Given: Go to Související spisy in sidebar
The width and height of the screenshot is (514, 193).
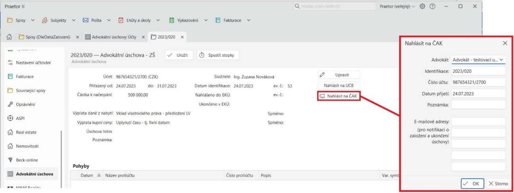Looking at the screenshot, I should point(31,91).
